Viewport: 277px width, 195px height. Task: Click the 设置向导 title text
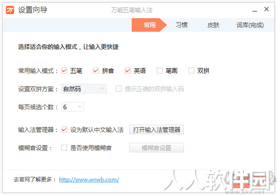pos(33,10)
